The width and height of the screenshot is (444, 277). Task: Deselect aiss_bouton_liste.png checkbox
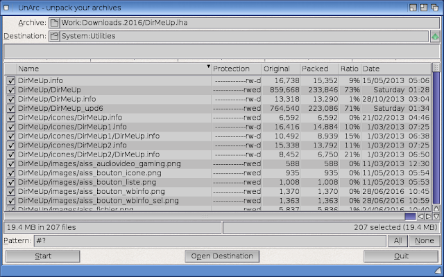(x=11, y=181)
